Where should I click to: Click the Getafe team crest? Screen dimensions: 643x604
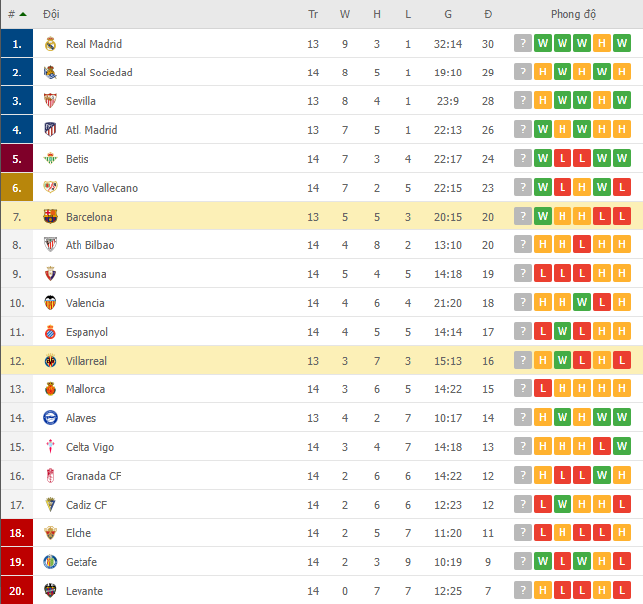[50, 561]
